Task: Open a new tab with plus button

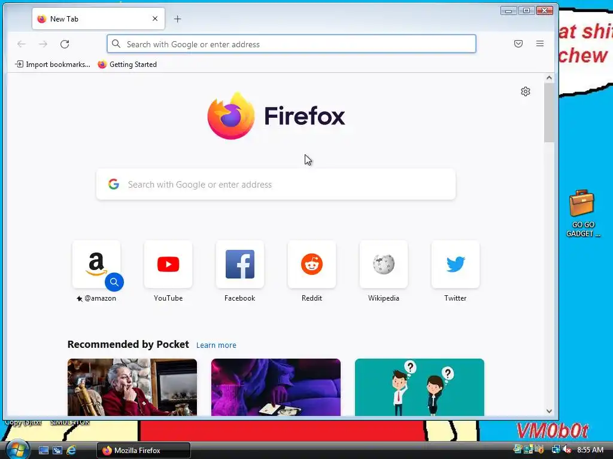Action: 177,19
